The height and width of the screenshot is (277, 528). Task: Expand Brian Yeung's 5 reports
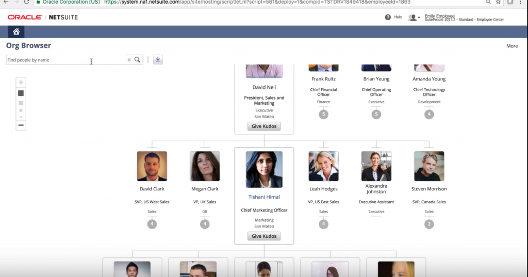point(376,114)
